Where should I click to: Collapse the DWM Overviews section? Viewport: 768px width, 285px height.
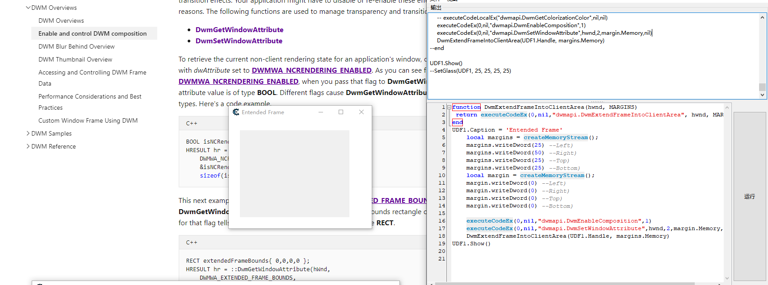pos(28,8)
